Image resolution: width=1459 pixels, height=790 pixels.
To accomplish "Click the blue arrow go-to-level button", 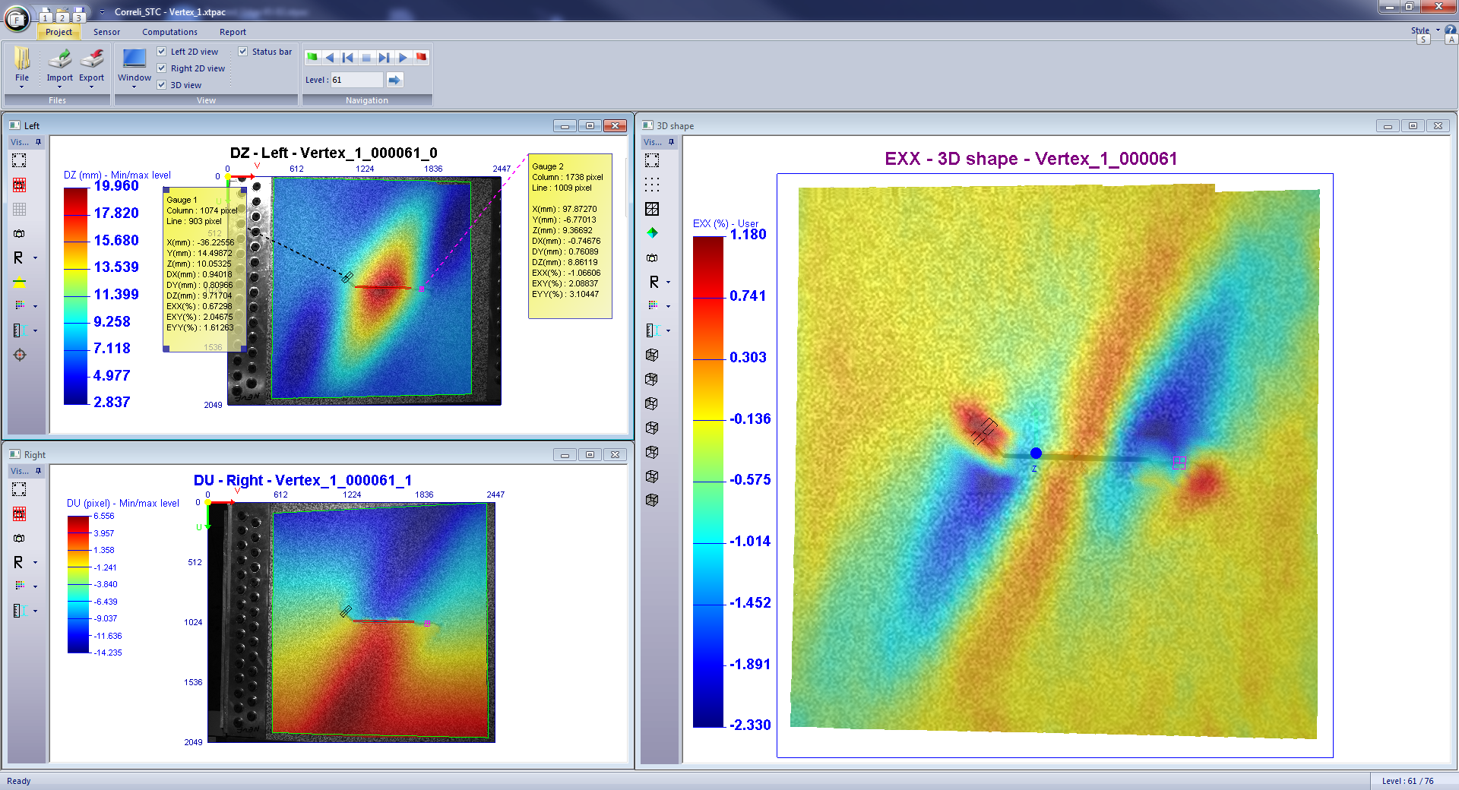I will [394, 80].
